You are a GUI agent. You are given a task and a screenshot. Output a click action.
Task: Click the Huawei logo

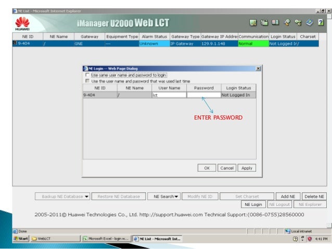point(22,24)
